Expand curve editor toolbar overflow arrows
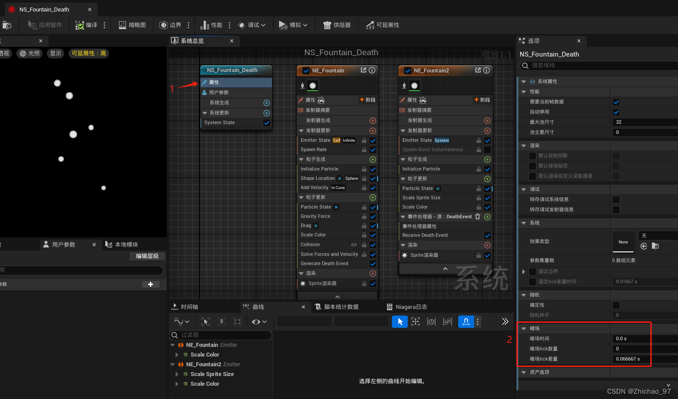The height and width of the screenshot is (399, 678). [505, 322]
